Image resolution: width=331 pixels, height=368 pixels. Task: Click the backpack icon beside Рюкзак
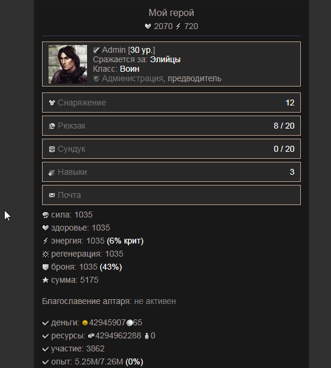[52, 126]
